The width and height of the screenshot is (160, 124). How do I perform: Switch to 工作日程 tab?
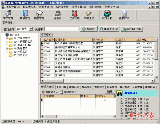[x=61, y=87]
